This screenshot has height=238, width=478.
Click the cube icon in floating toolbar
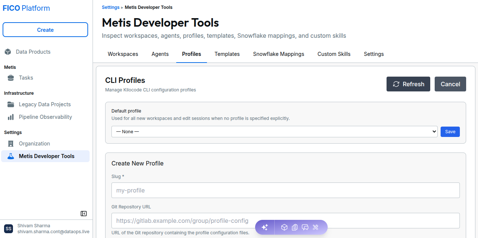(x=284, y=227)
